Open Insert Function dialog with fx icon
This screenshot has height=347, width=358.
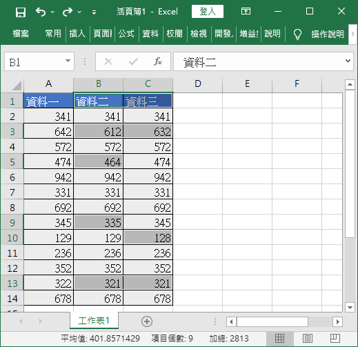point(158,61)
